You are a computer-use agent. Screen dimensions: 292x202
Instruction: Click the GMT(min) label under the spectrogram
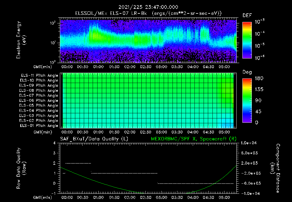[43, 67]
